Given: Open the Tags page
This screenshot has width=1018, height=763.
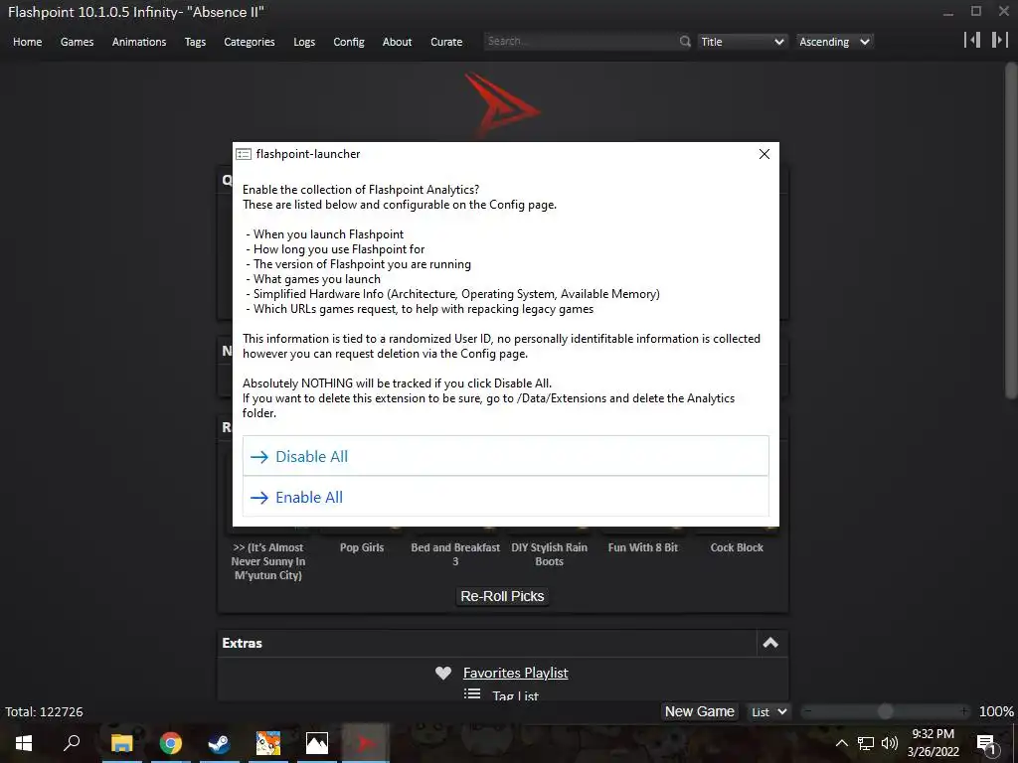Looking at the screenshot, I should (195, 42).
